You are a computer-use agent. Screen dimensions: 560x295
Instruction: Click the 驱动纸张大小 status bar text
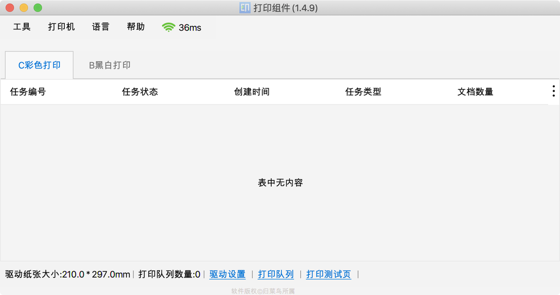pyautogui.click(x=66, y=274)
